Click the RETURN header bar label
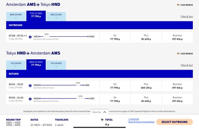The height and width of the screenshot is (129, 199). [14, 74]
